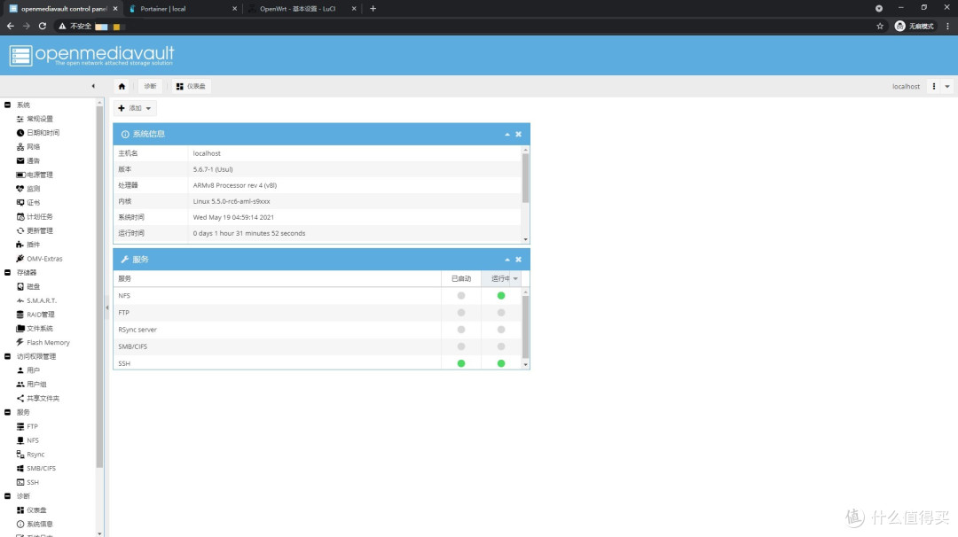Collapse the 服务 widget panel
958x537 pixels.
[x=507, y=260]
